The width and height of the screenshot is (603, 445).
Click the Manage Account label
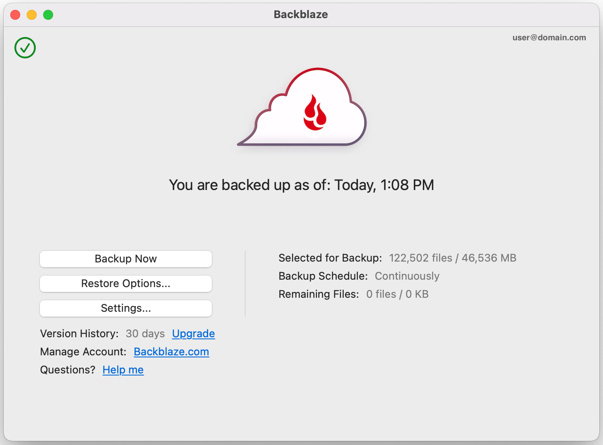83,352
